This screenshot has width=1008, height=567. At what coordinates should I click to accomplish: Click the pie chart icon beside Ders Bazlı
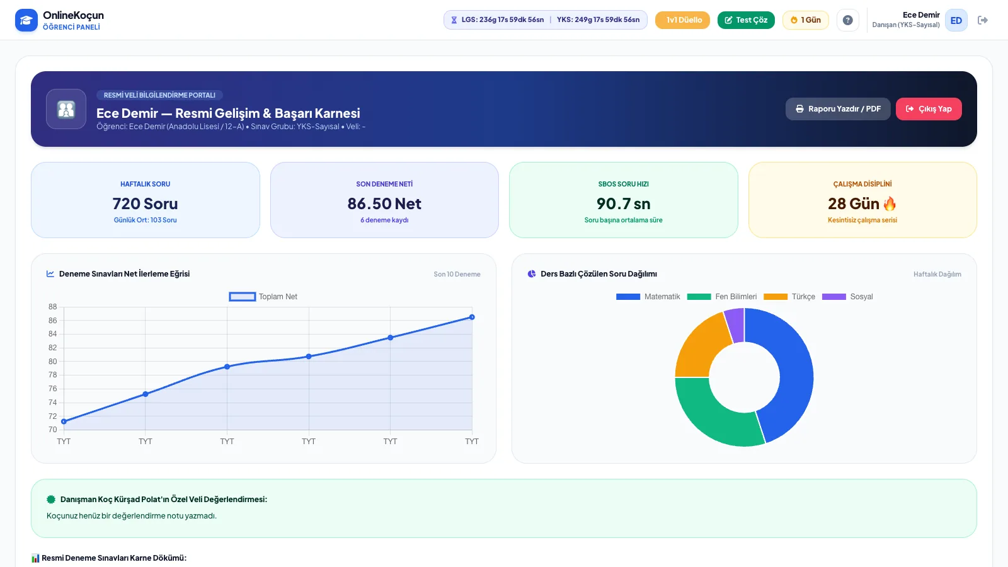tap(532, 274)
